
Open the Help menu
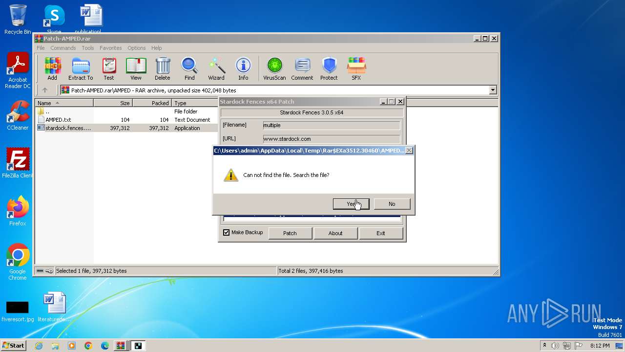point(156,48)
